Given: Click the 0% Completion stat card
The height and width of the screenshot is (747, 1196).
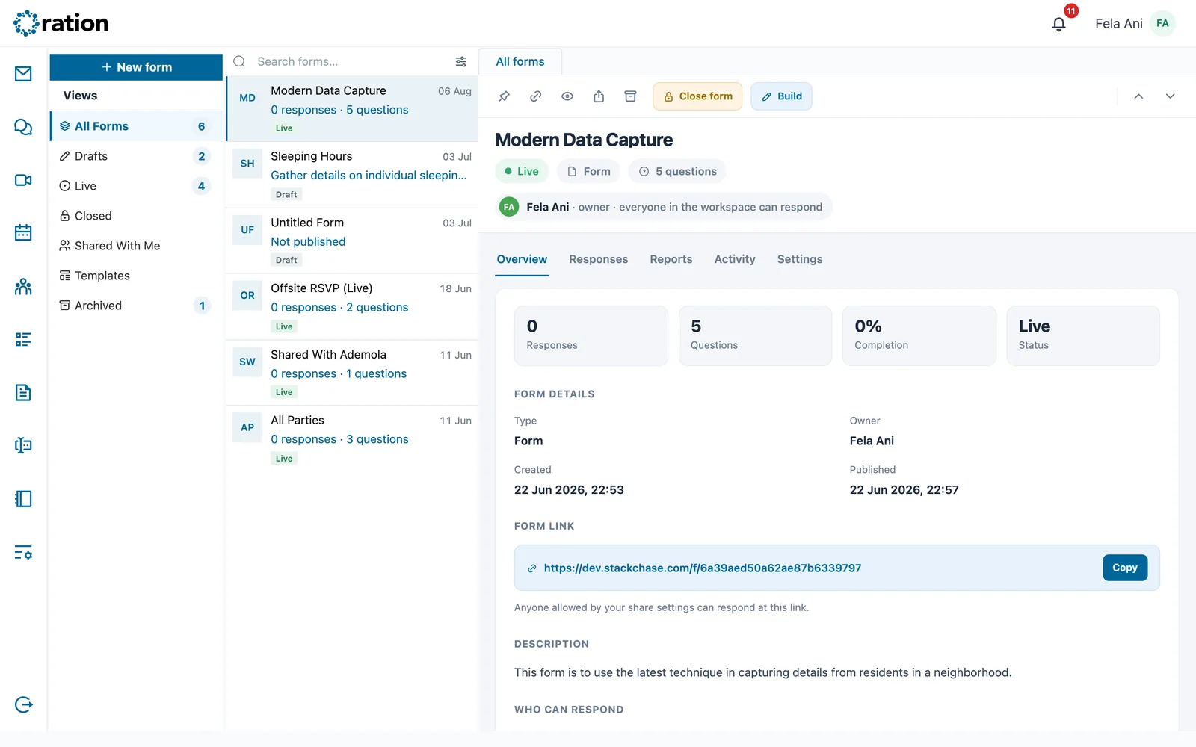Looking at the screenshot, I should [x=919, y=335].
